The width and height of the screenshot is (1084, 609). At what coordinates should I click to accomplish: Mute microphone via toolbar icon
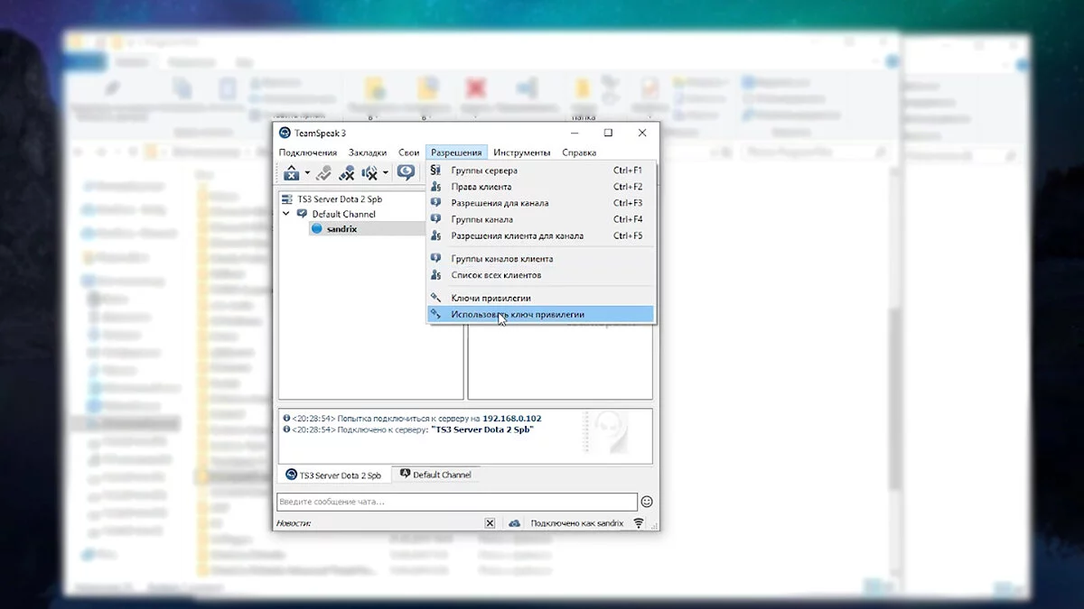[x=346, y=172]
